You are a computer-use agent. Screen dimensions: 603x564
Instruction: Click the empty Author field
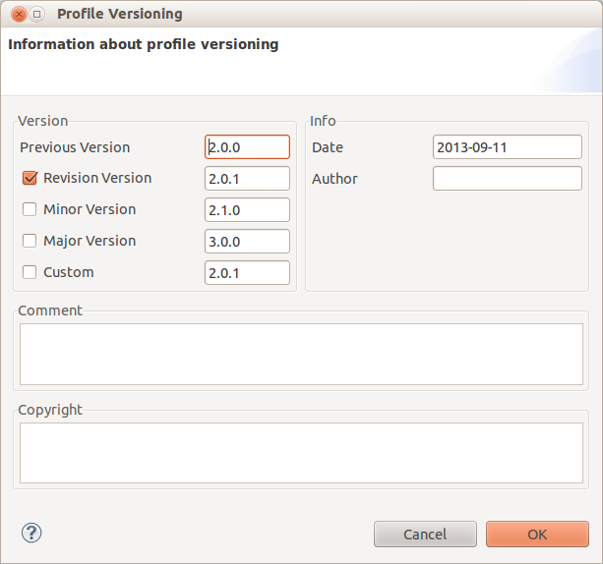tap(508, 178)
